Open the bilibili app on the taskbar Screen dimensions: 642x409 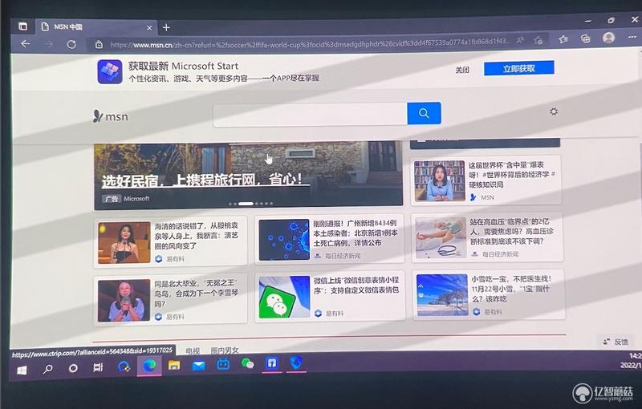tap(223, 364)
